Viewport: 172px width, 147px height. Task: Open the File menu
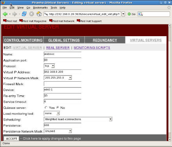5,8
